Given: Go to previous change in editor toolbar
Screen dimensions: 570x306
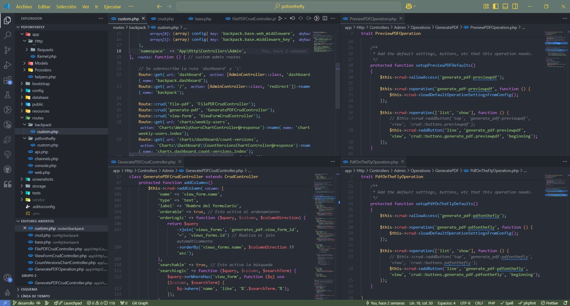Looking at the screenshot, I should tap(293, 18).
